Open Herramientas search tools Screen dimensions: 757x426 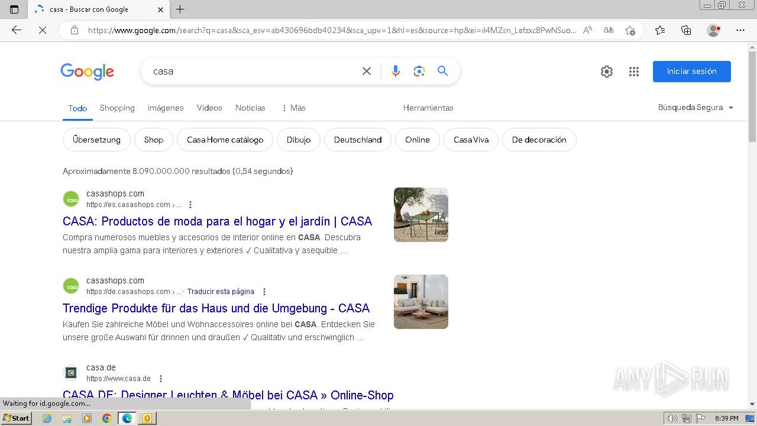pyautogui.click(x=428, y=108)
